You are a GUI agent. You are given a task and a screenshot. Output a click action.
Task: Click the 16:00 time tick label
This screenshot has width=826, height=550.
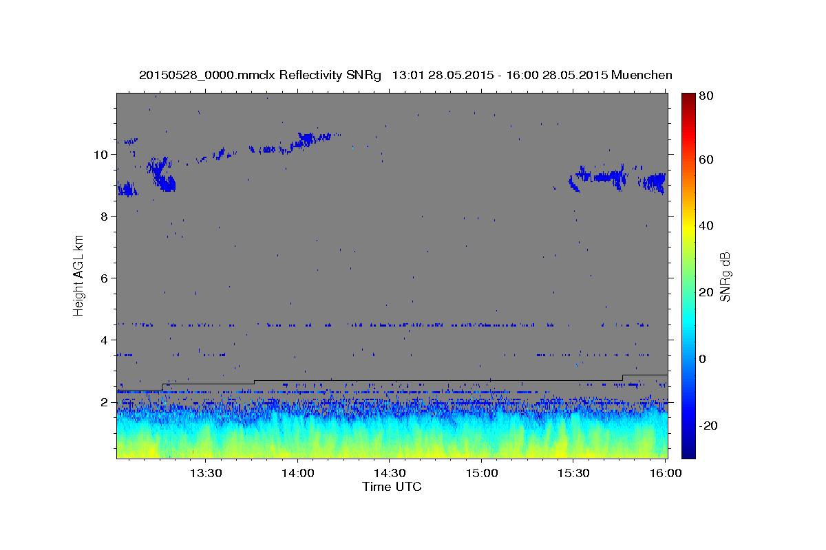[665, 473]
